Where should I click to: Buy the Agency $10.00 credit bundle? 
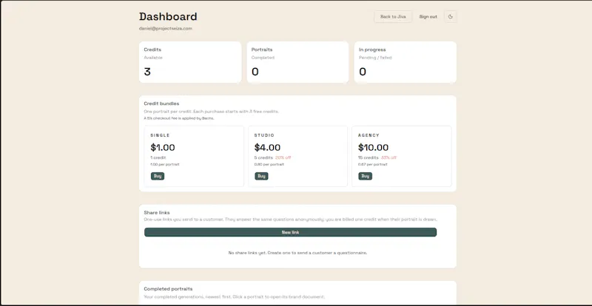coord(365,176)
